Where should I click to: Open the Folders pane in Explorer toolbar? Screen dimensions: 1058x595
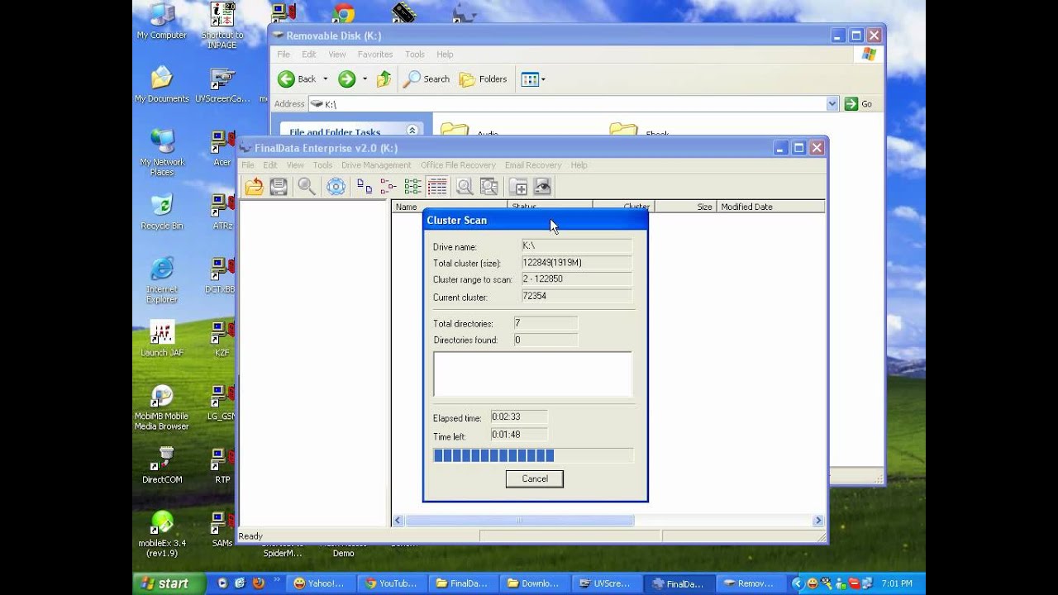[x=484, y=79]
